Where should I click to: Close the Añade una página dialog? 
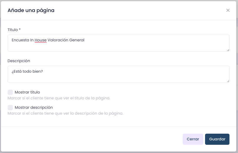click(x=228, y=10)
